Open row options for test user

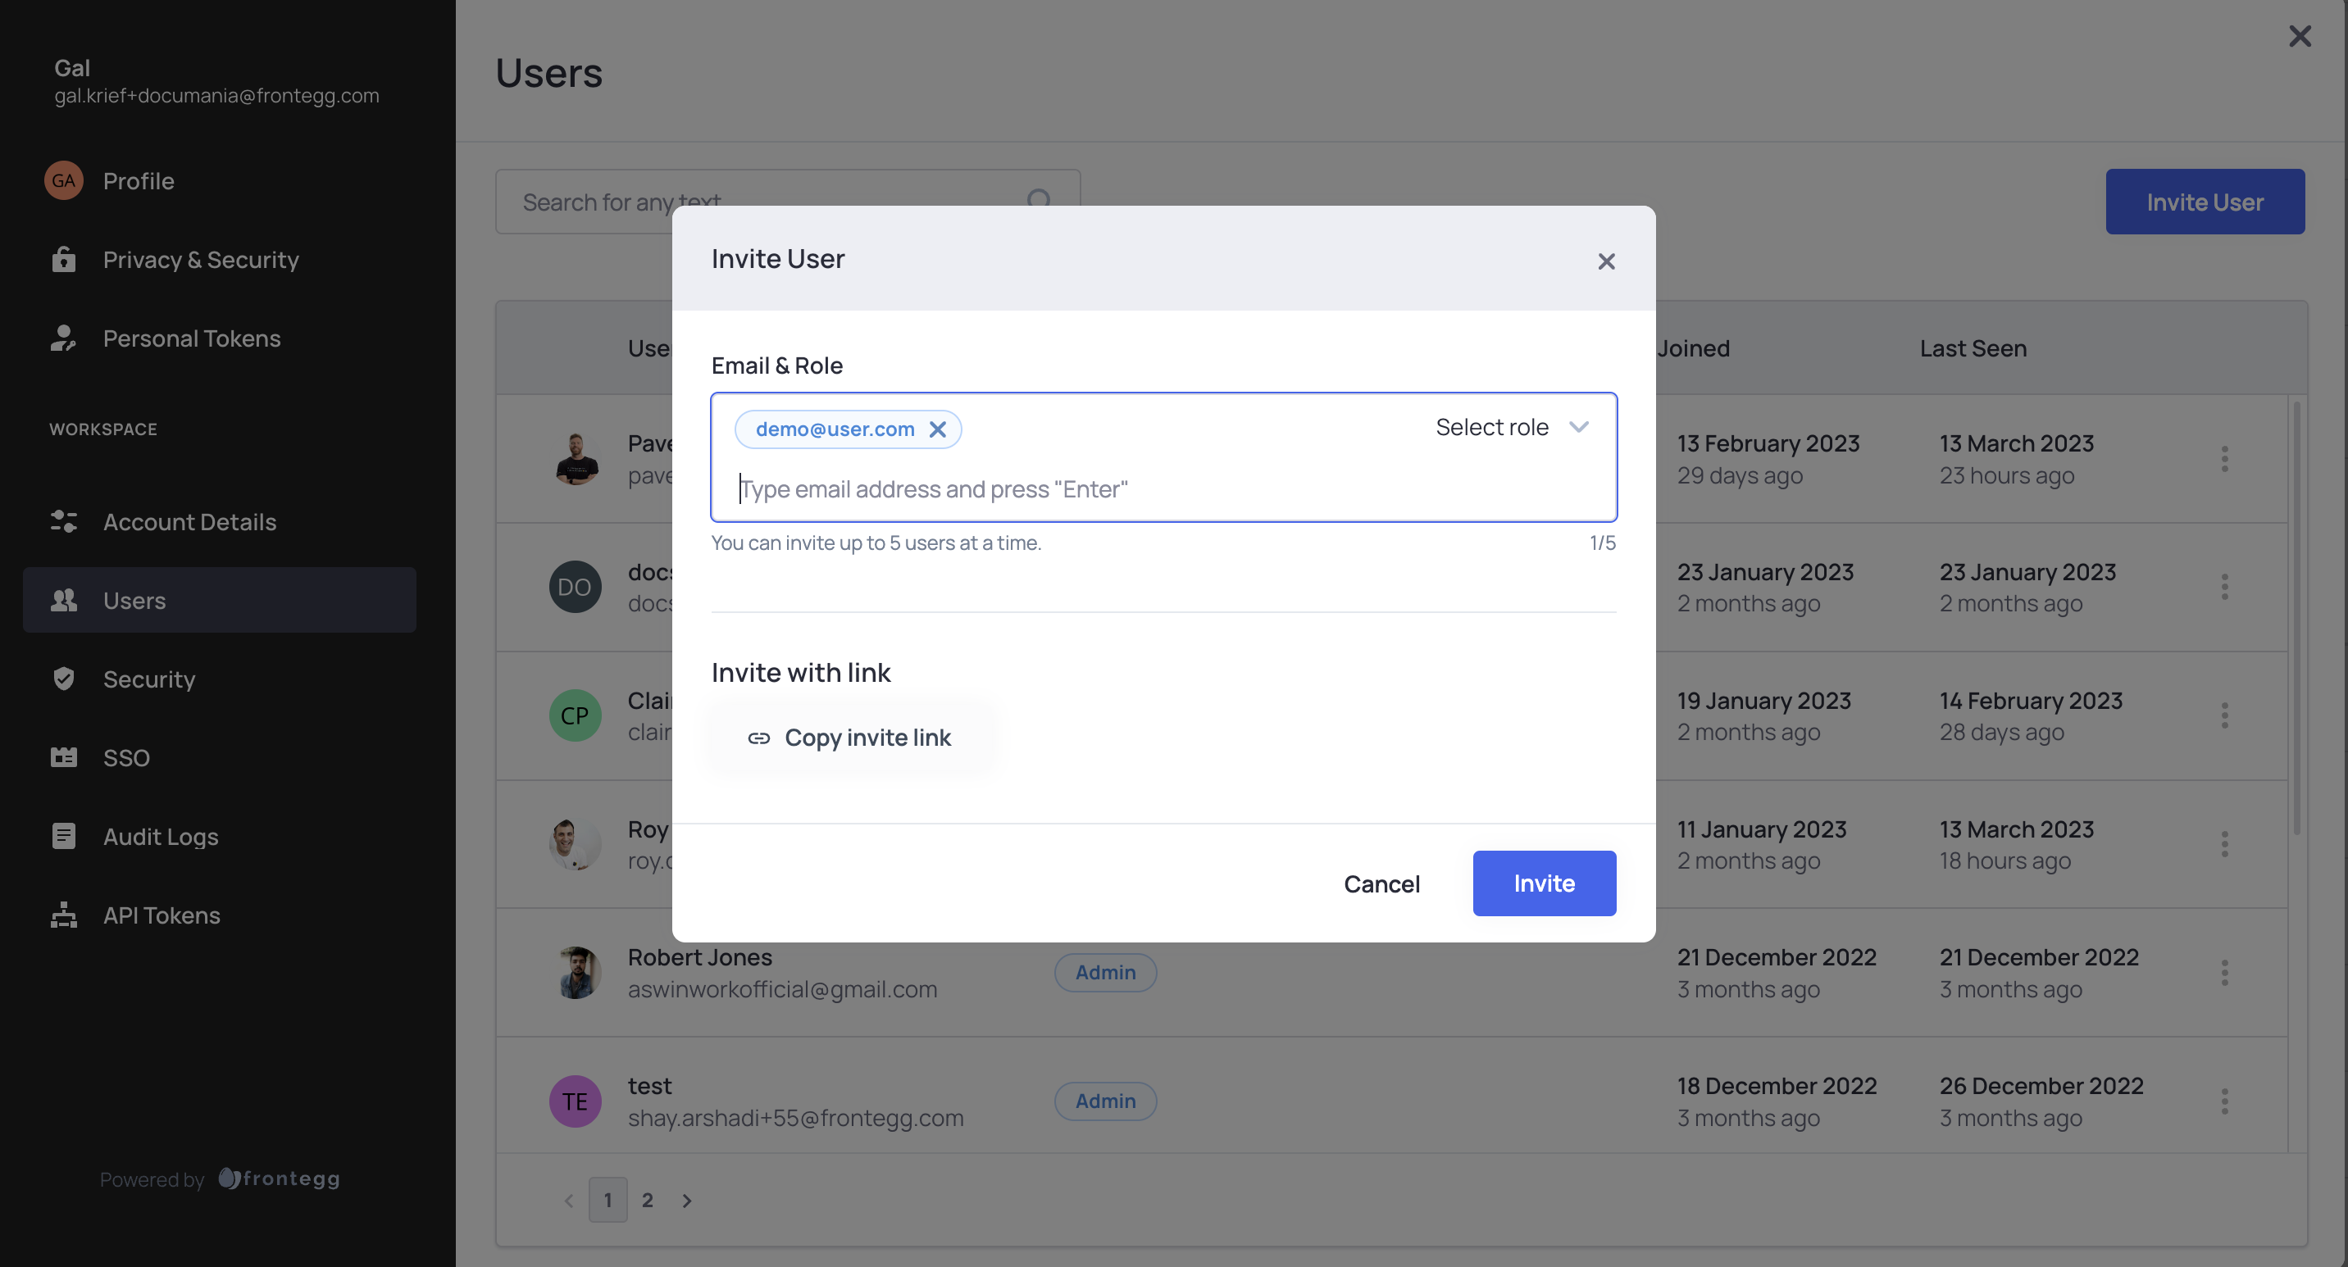click(2224, 1101)
